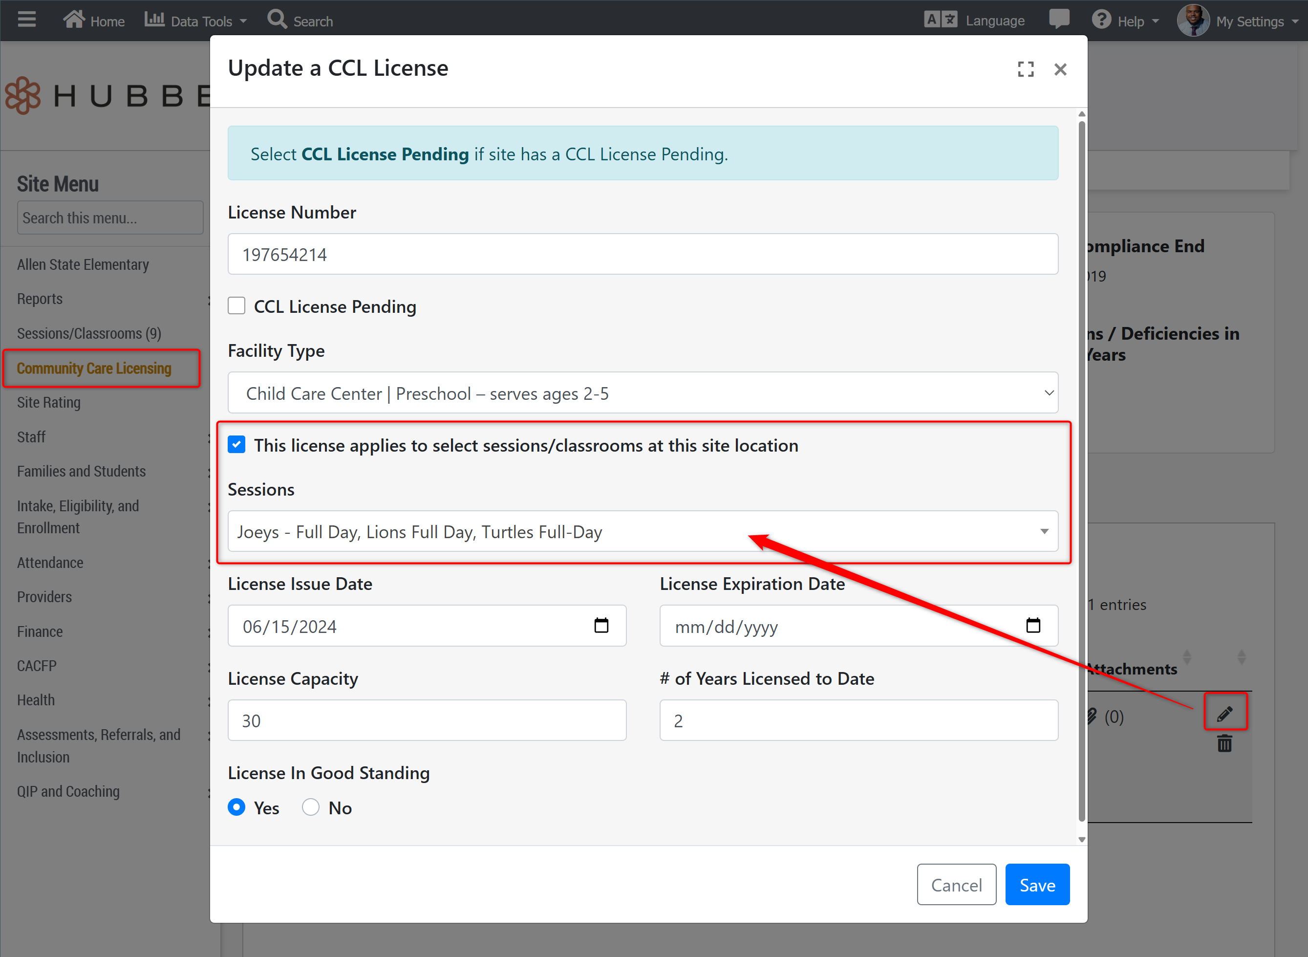This screenshot has height=957, width=1308.
Task: Open Site Rating in the site menu
Action: pyautogui.click(x=49, y=403)
